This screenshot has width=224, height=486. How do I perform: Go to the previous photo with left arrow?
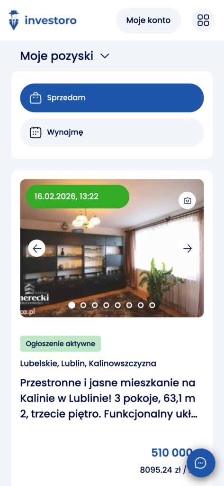coord(37,248)
